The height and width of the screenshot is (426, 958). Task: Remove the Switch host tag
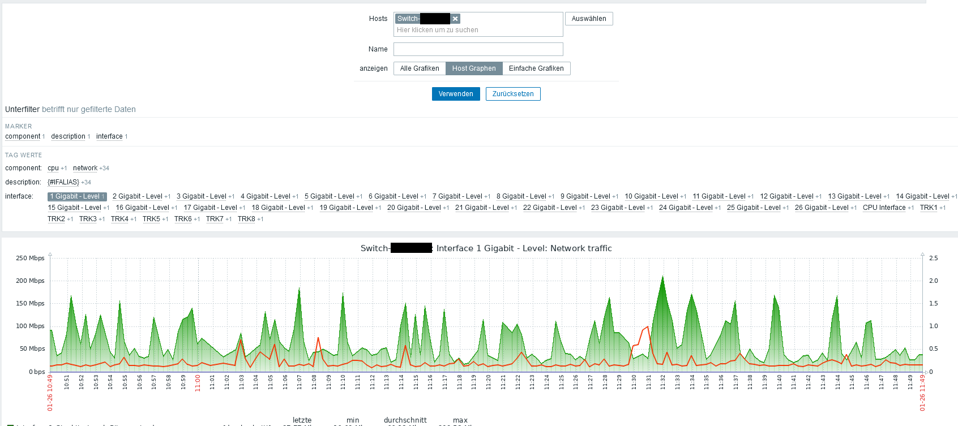point(455,19)
